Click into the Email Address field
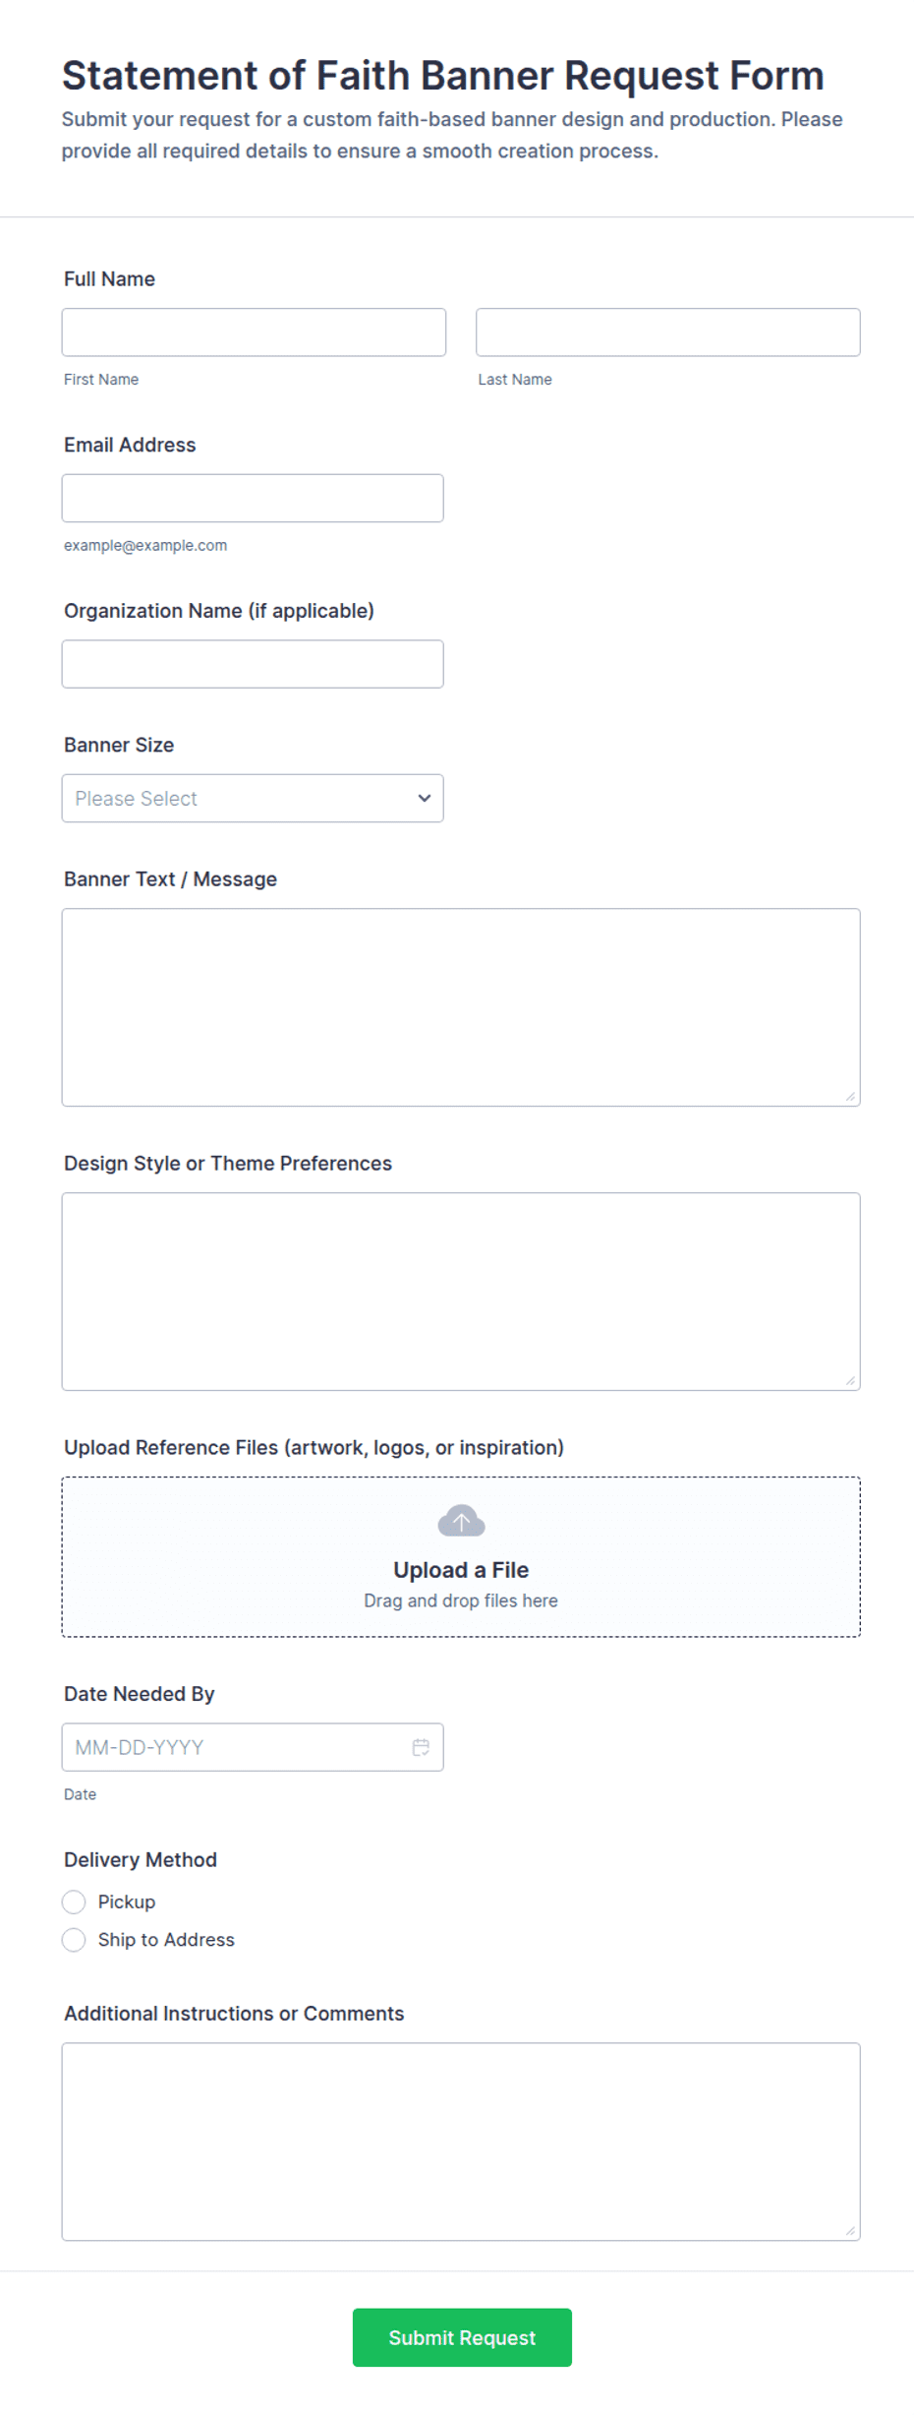 [x=253, y=498]
